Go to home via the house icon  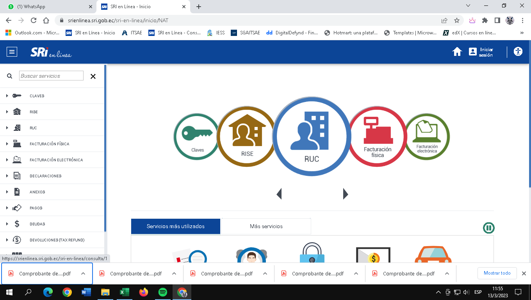point(457,52)
